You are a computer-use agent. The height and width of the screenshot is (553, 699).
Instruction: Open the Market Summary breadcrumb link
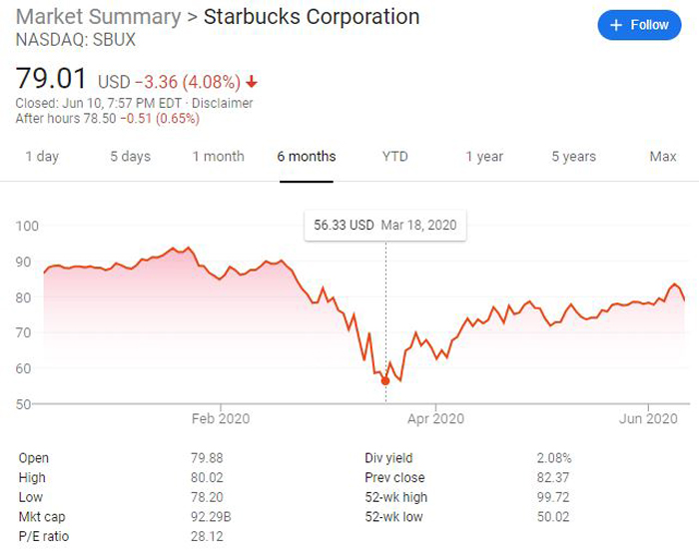point(99,17)
